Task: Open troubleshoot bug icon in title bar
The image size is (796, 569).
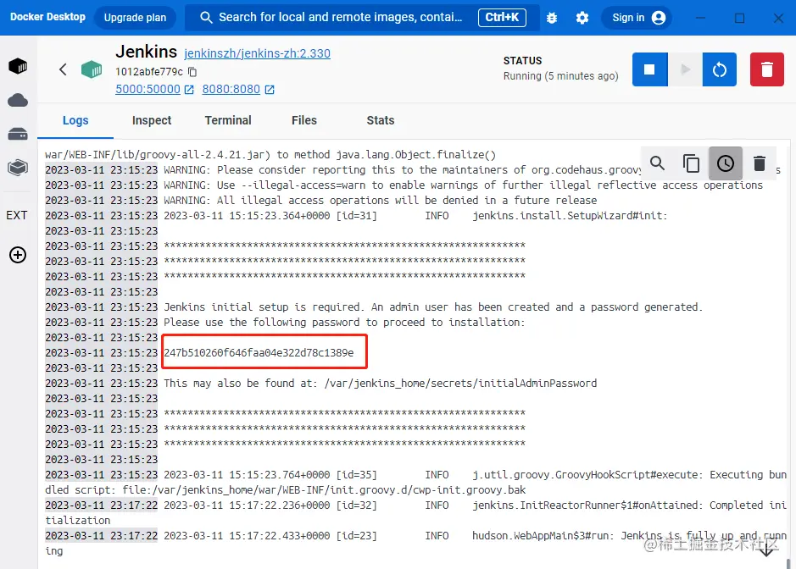Action: pyautogui.click(x=552, y=18)
